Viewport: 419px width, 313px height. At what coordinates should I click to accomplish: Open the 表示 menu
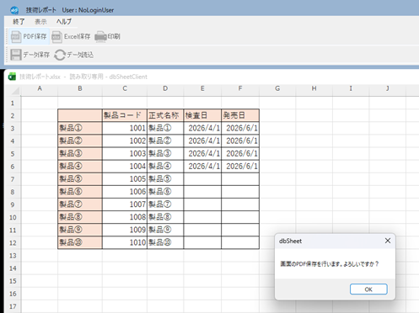click(x=40, y=22)
